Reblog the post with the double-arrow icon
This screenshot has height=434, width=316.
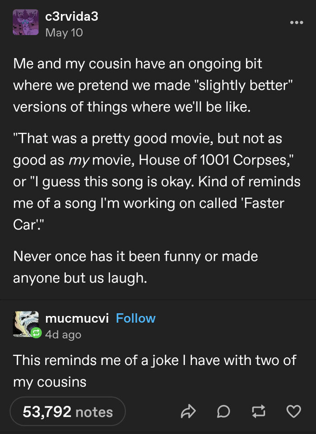click(x=258, y=411)
